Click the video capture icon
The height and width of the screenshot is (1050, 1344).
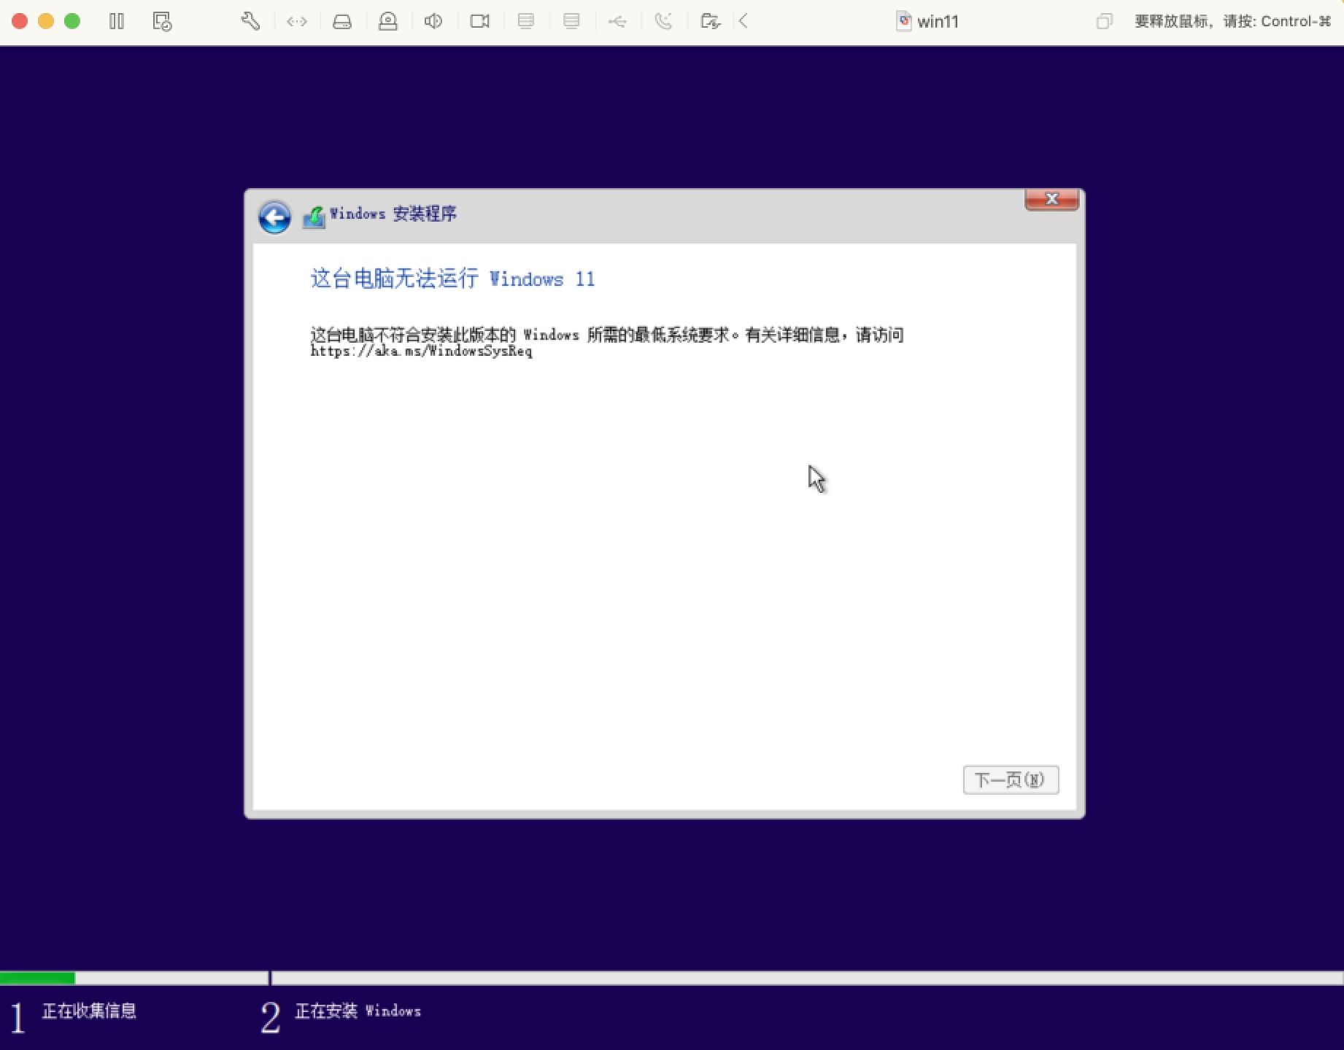pos(479,21)
